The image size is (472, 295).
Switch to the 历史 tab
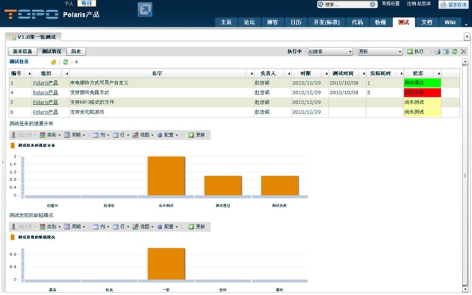75,51
